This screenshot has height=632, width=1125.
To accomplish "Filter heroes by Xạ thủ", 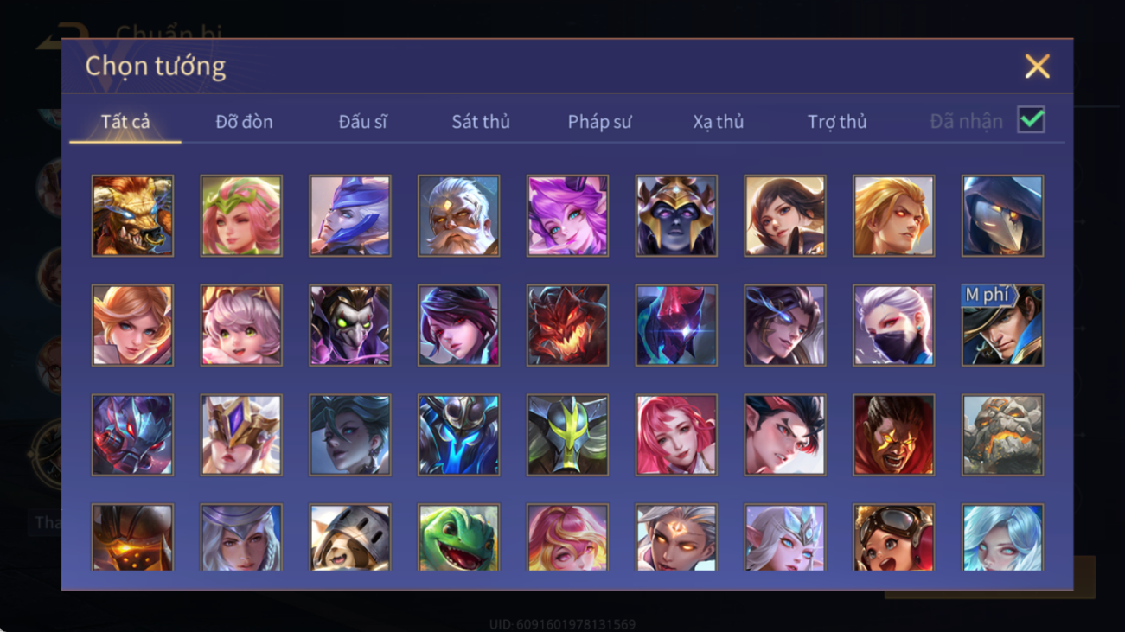I will [718, 122].
